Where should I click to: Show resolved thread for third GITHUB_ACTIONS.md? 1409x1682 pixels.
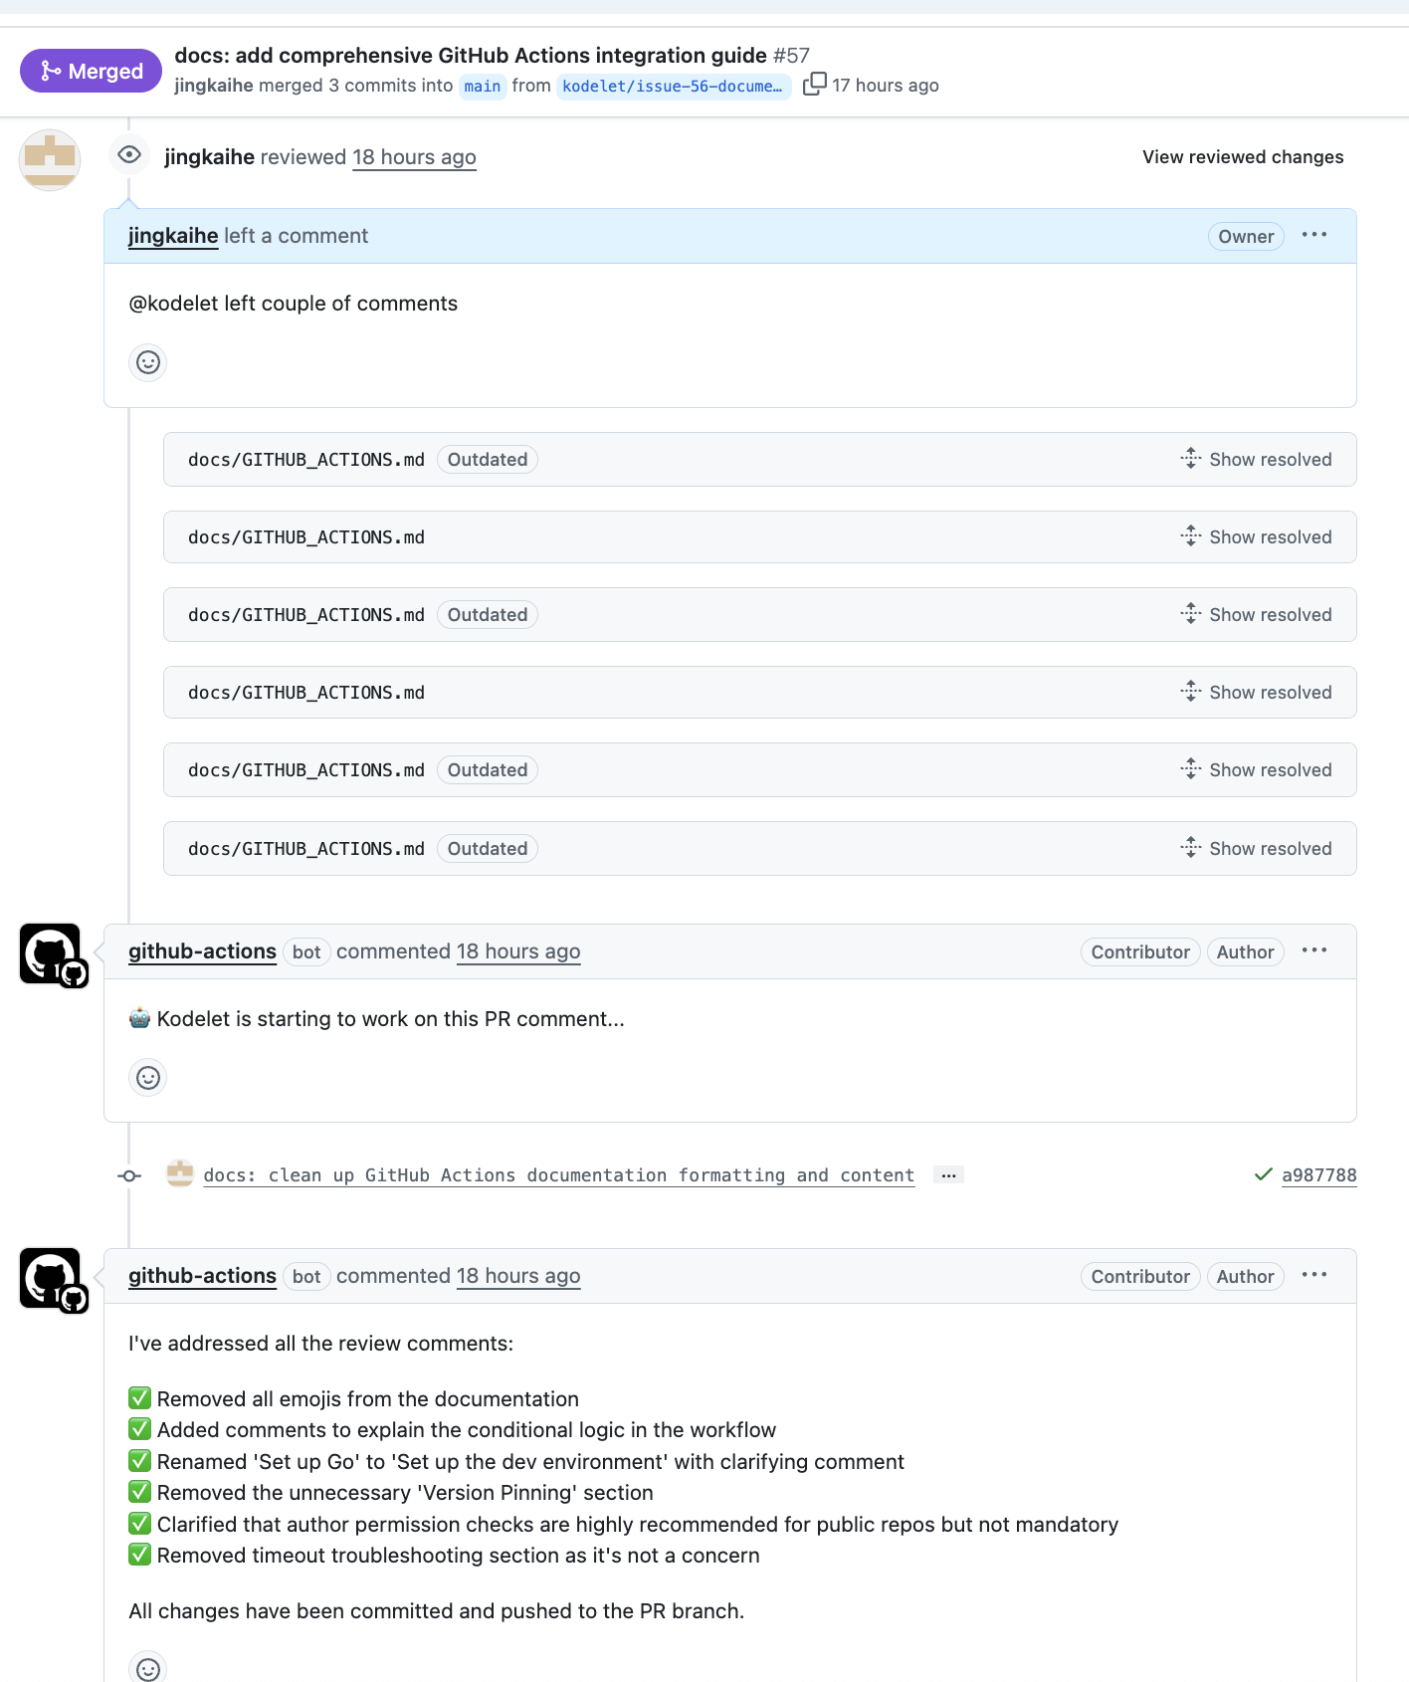(1256, 615)
